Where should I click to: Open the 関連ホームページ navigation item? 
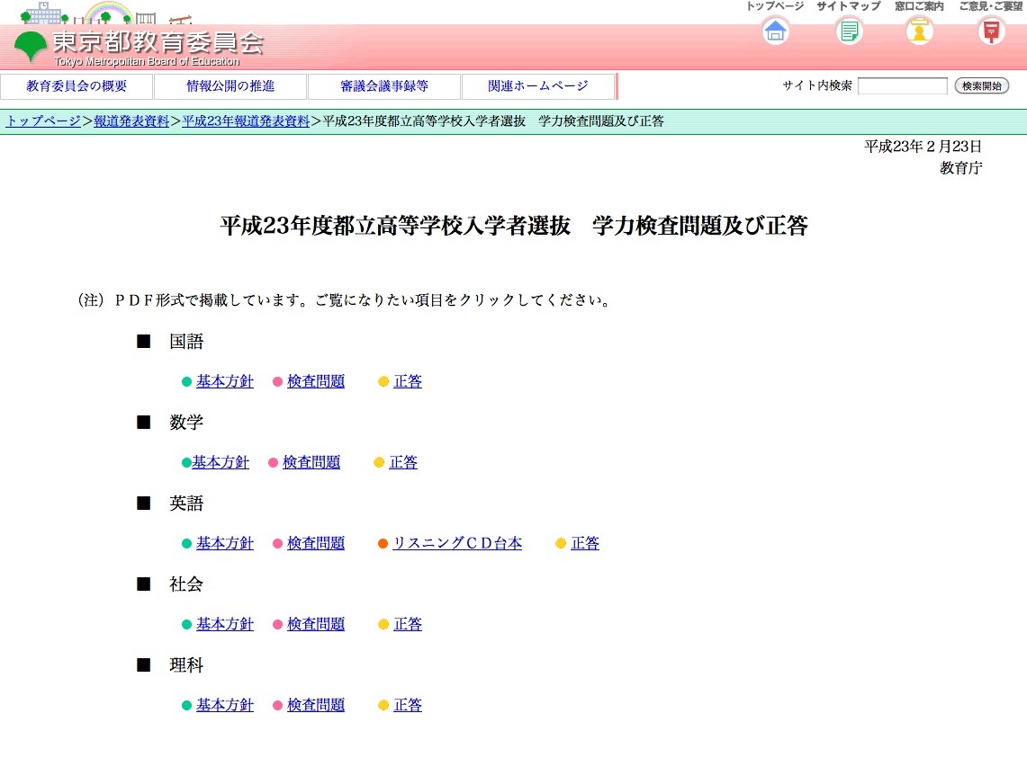(538, 86)
